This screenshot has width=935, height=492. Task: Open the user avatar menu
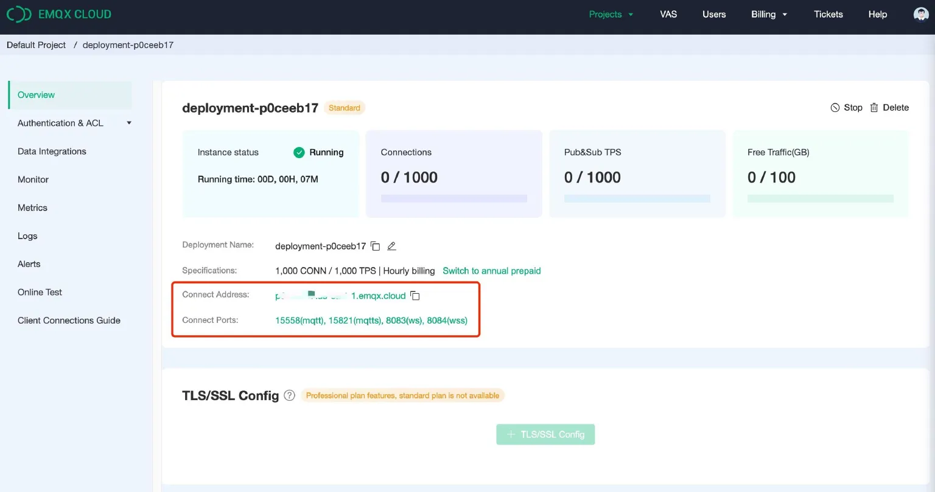pos(920,13)
